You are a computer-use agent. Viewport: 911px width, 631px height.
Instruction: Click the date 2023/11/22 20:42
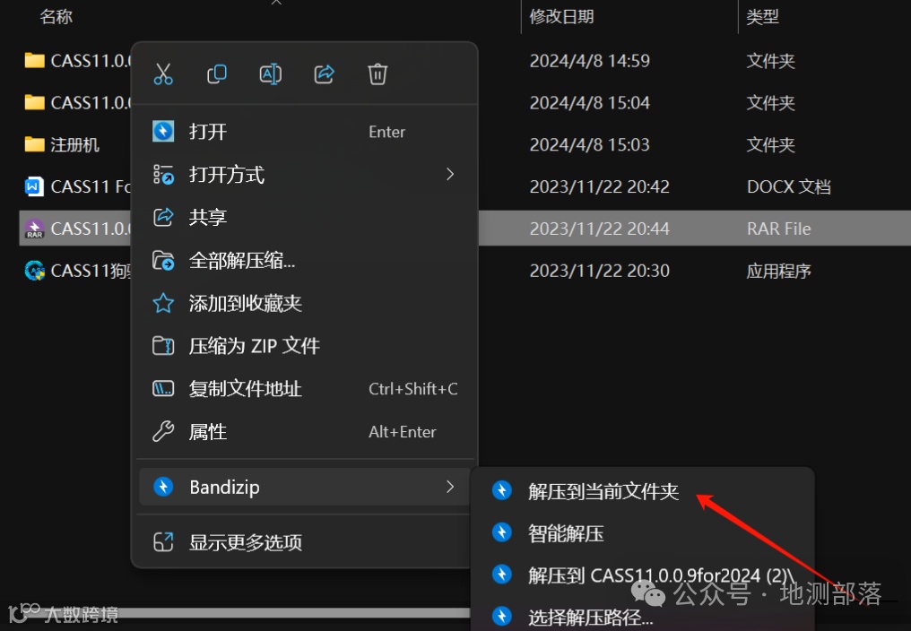click(x=600, y=186)
